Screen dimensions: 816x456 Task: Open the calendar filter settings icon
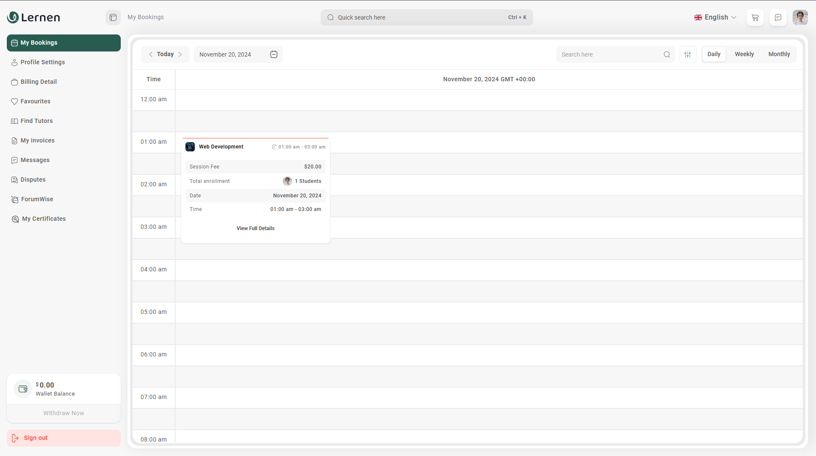point(688,54)
